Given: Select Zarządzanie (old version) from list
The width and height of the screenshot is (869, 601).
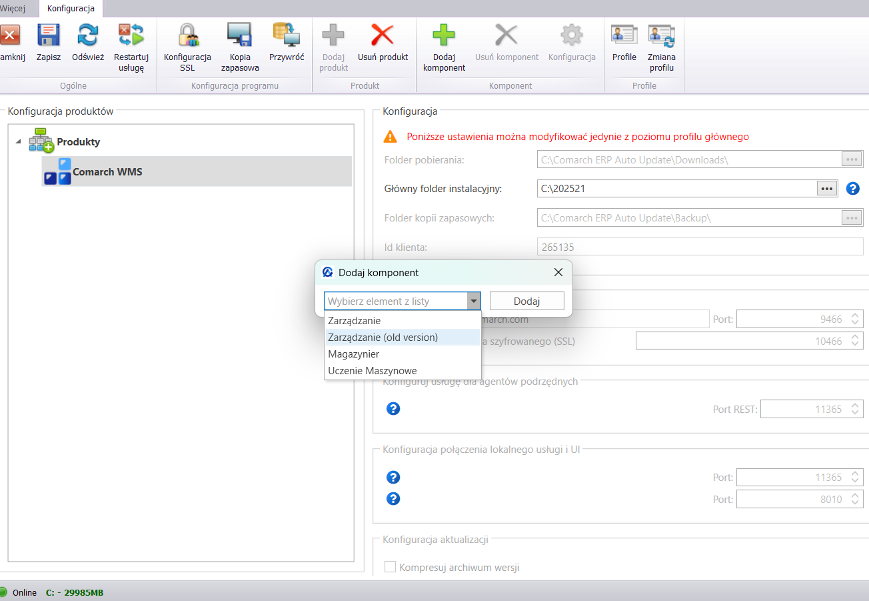Looking at the screenshot, I should pyautogui.click(x=383, y=338).
